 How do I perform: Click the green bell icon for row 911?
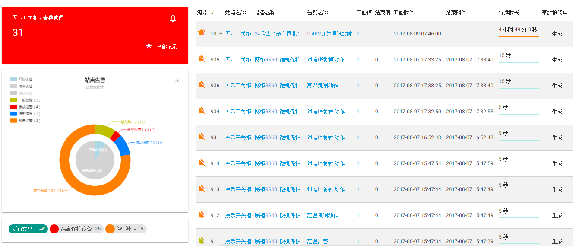tap(201, 241)
